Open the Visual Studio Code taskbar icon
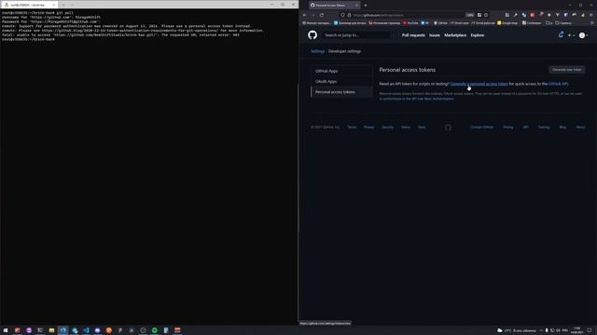The width and height of the screenshot is (597, 335). 86,330
